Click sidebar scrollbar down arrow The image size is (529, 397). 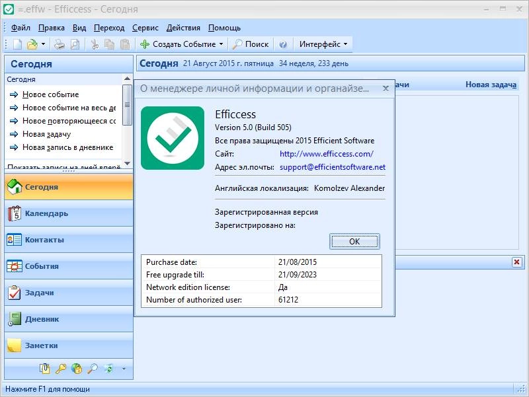pos(127,163)
